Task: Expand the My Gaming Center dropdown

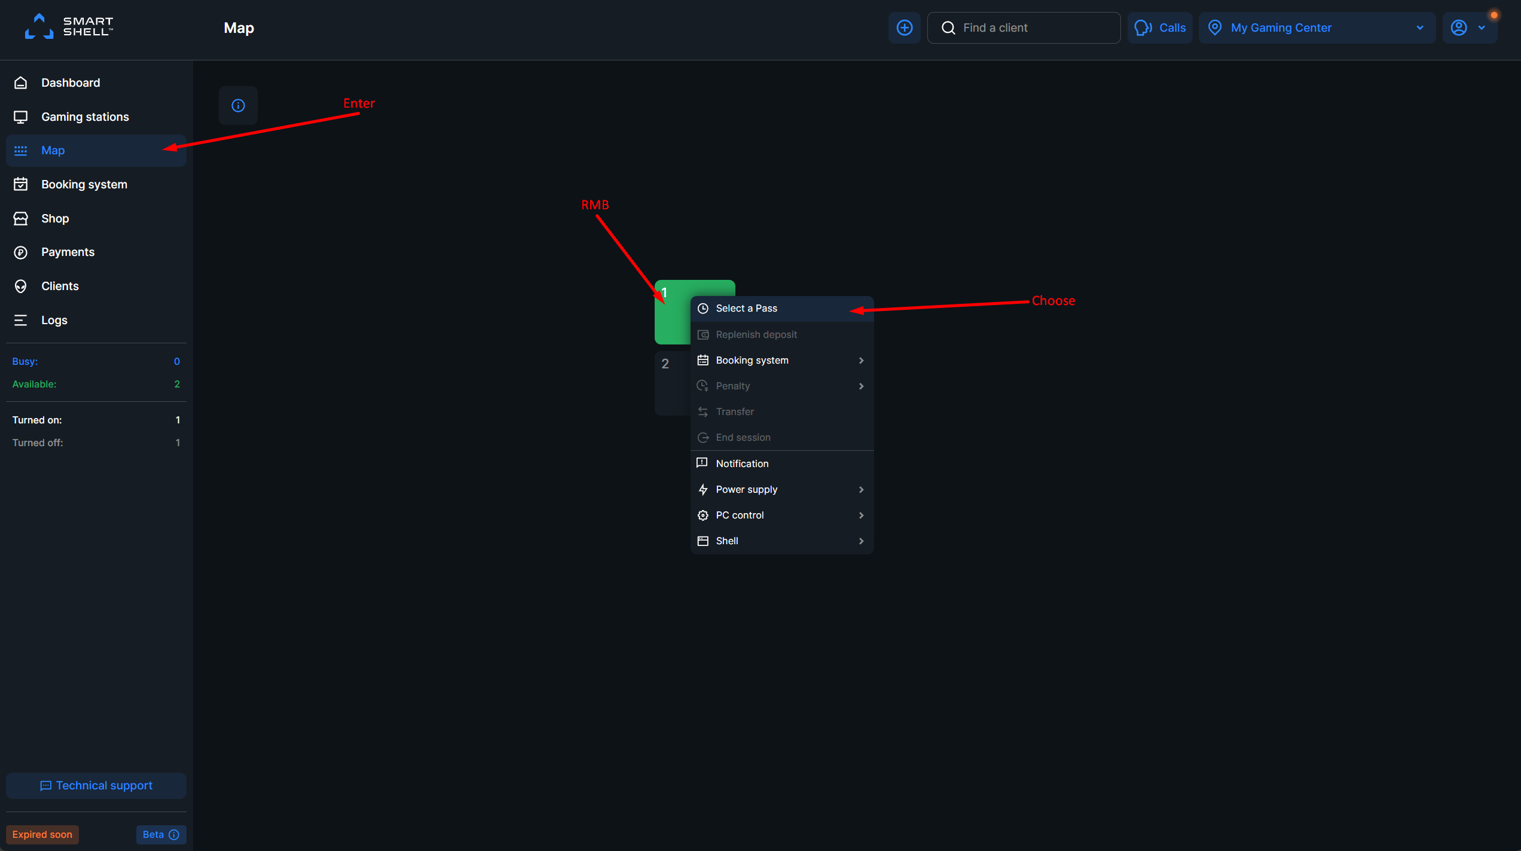Action: point(1421,28)
